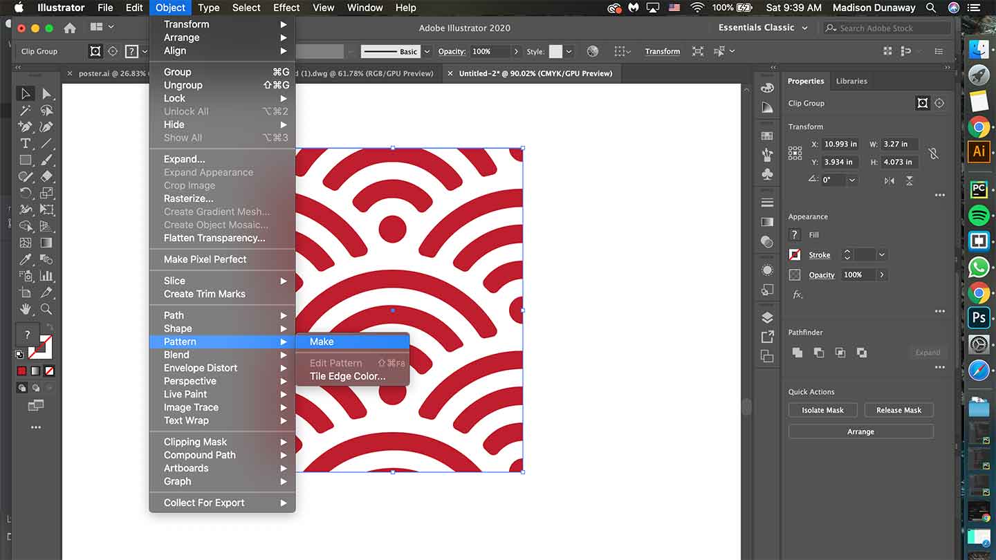
Task: Open the Arrange Documents dropdown
Action: click(102, 28)
